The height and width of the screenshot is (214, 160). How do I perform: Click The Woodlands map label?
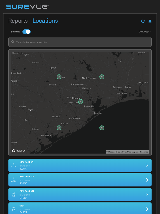click(x=78, y=84)
